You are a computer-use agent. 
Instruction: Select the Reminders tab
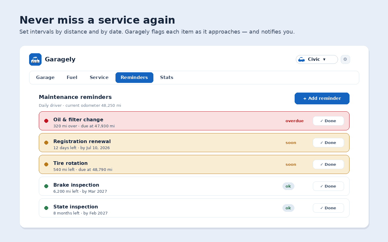[x=134, y=77]
